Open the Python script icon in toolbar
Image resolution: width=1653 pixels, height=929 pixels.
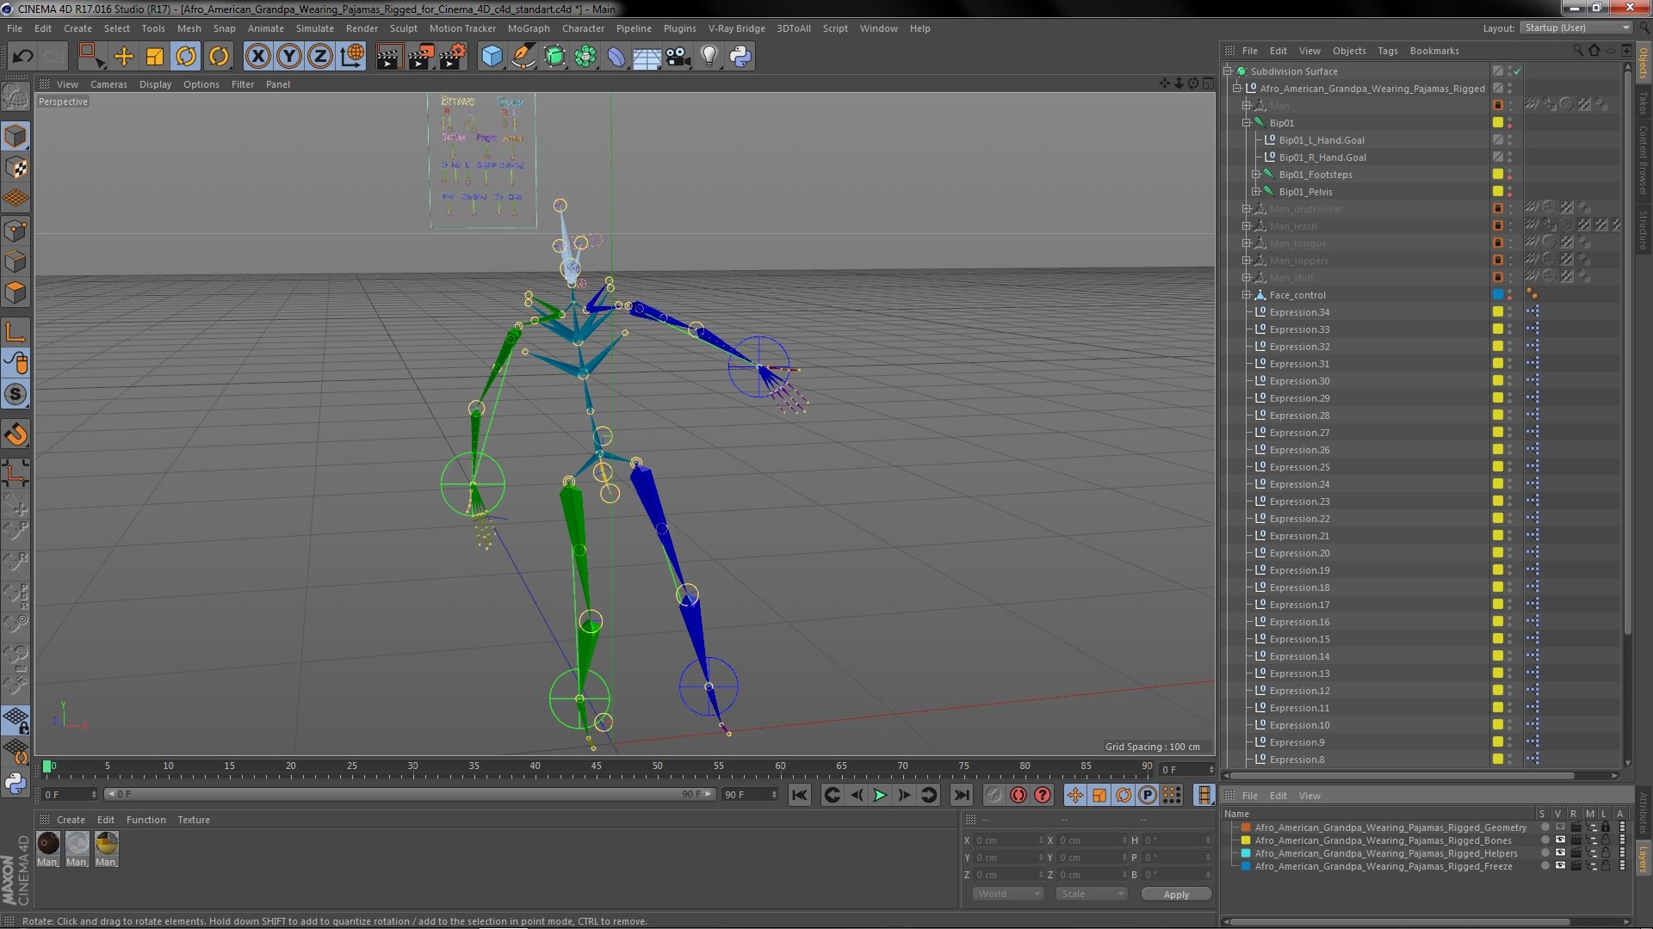[x=740, y=57]
